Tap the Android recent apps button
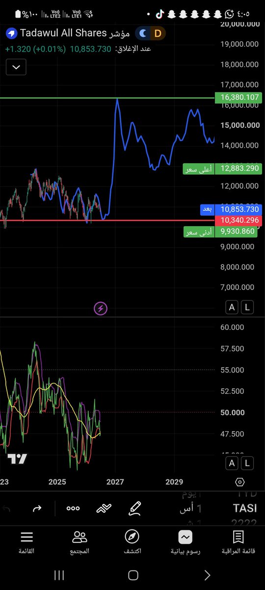This screenshot has width=265, height=590. [x=59, y=575]
